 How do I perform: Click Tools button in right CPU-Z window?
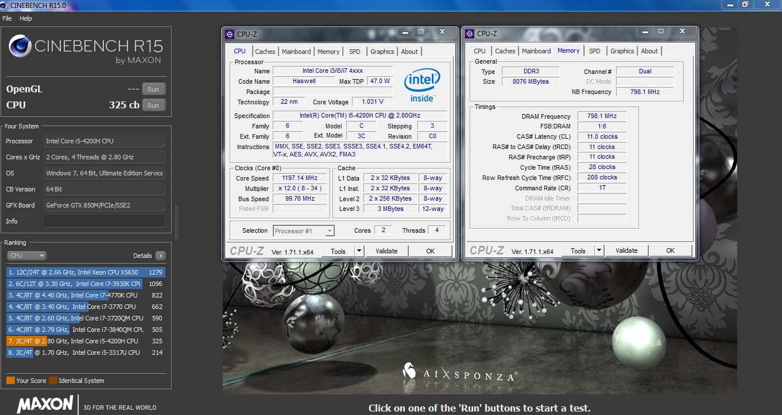[x=578, y=250]
